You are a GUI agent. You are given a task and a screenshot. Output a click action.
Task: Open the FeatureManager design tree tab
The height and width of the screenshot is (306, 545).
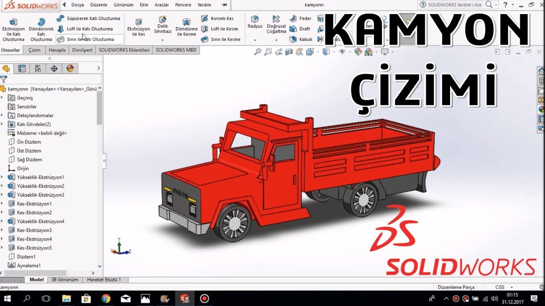pyautogui.click(x=6, y=68)
